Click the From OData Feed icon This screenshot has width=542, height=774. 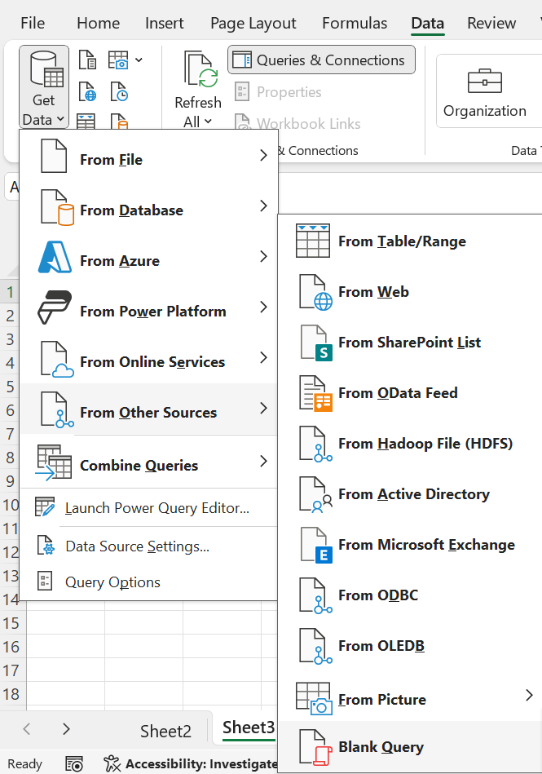click(x=315, y=393)
